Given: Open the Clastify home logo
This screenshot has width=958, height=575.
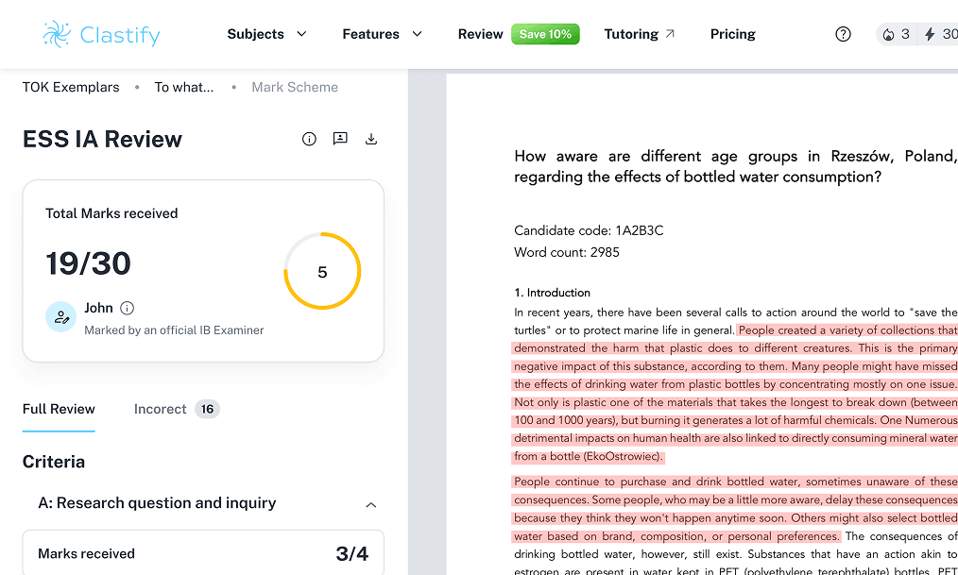Looking at the screenshot, I should [x=101, y=34].
